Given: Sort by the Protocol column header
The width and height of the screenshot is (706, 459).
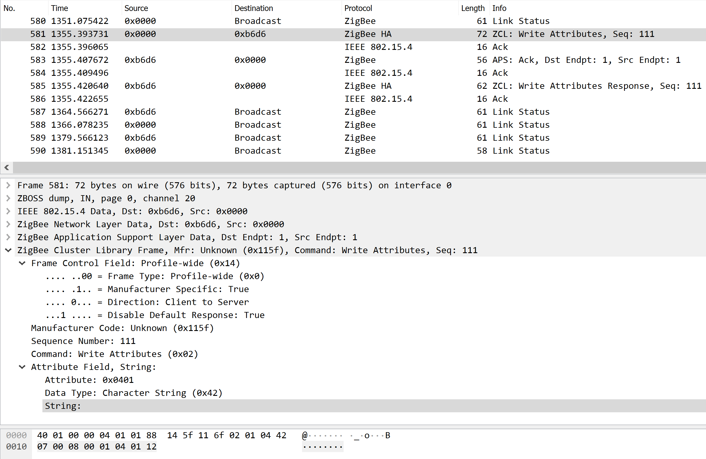Looking at the screenshot, I should [358, 8].
